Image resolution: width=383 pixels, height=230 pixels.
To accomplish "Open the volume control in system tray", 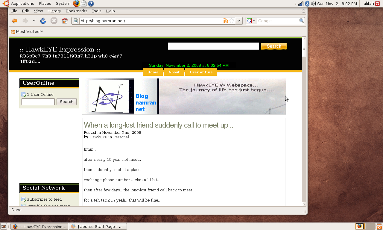I will tap(313, 4).
